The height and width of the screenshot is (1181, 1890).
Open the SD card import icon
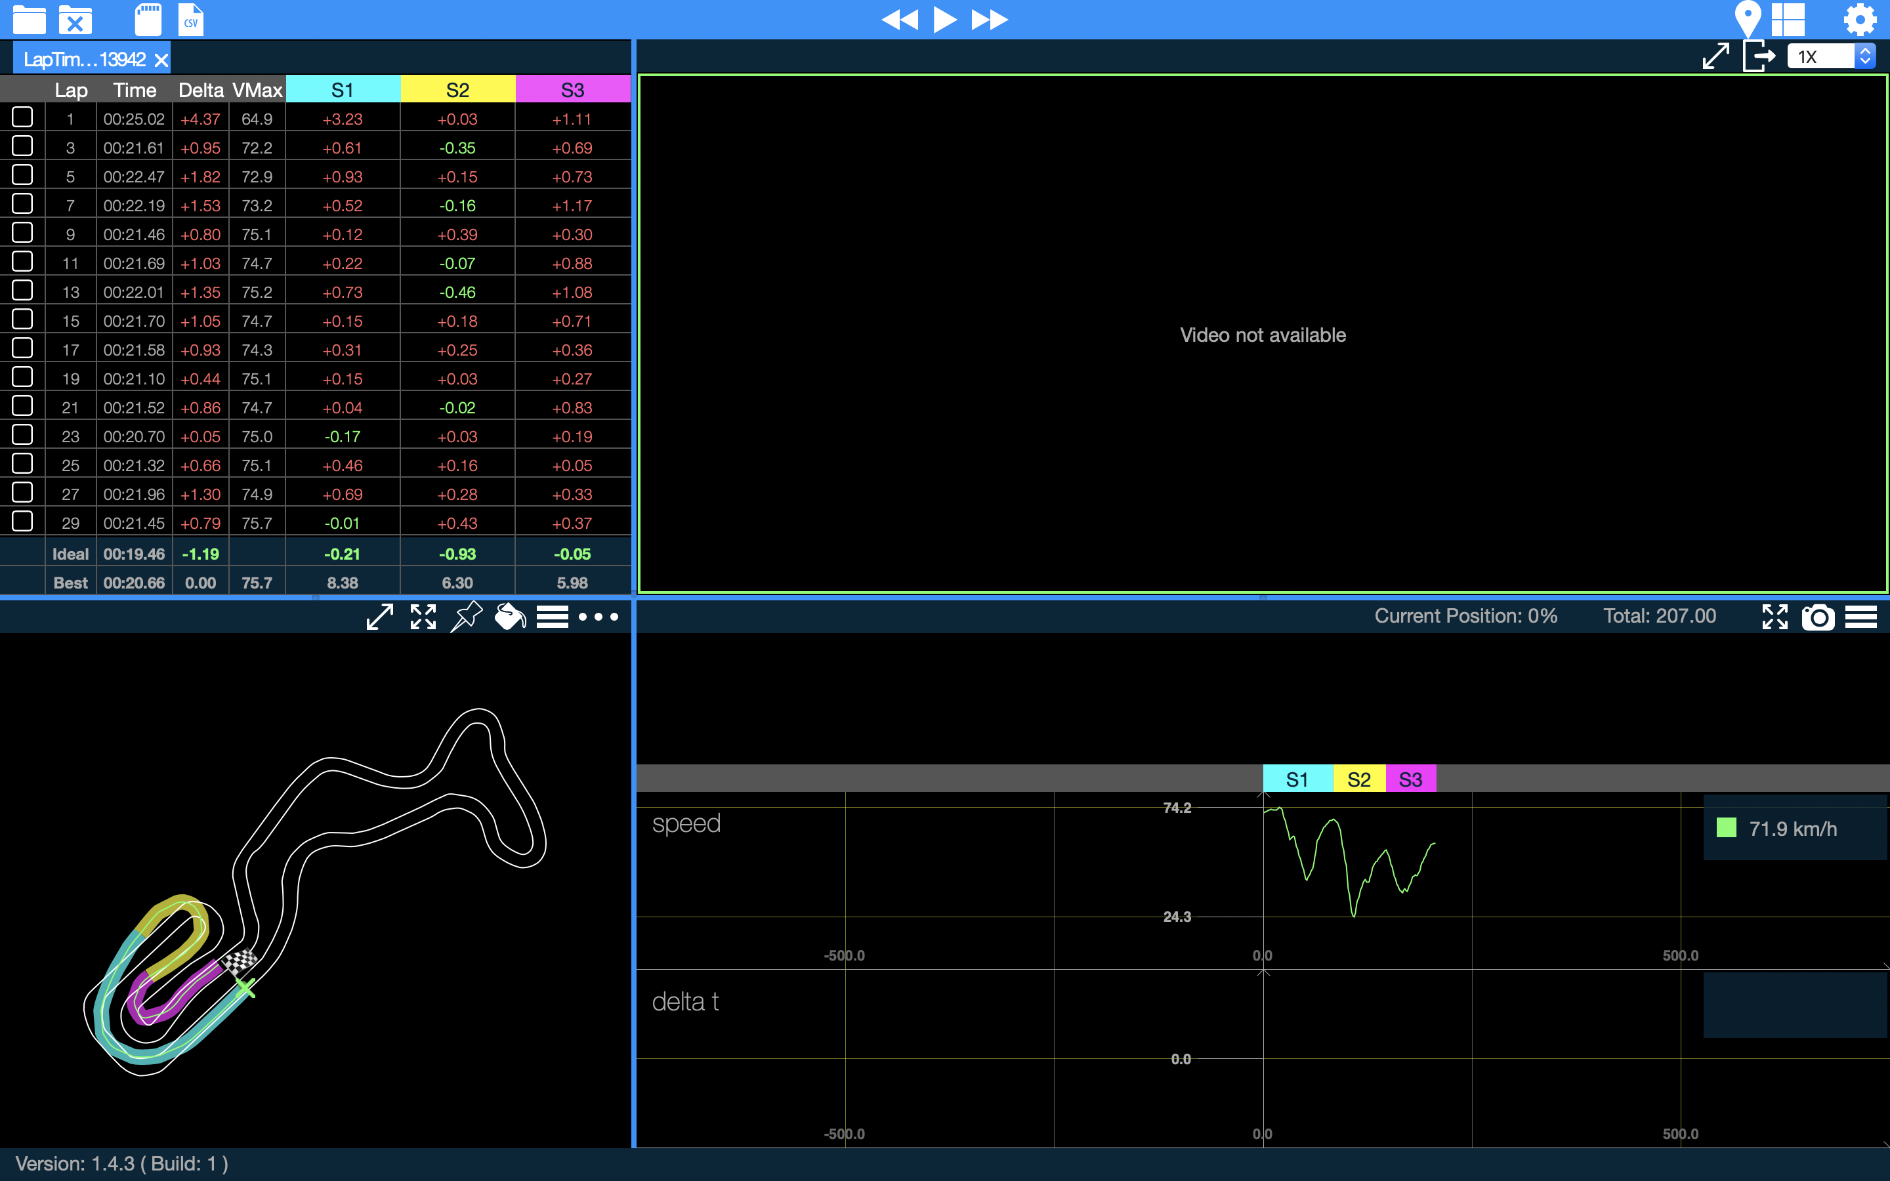(x=148, y=19)
